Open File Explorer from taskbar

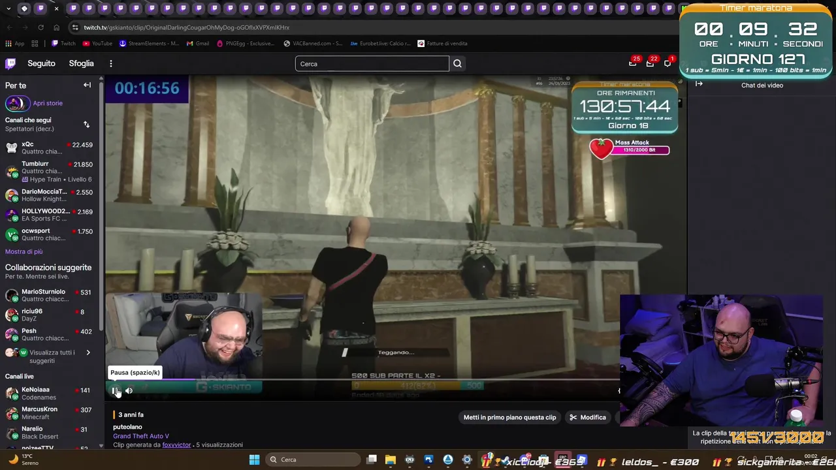coord(391,460)
